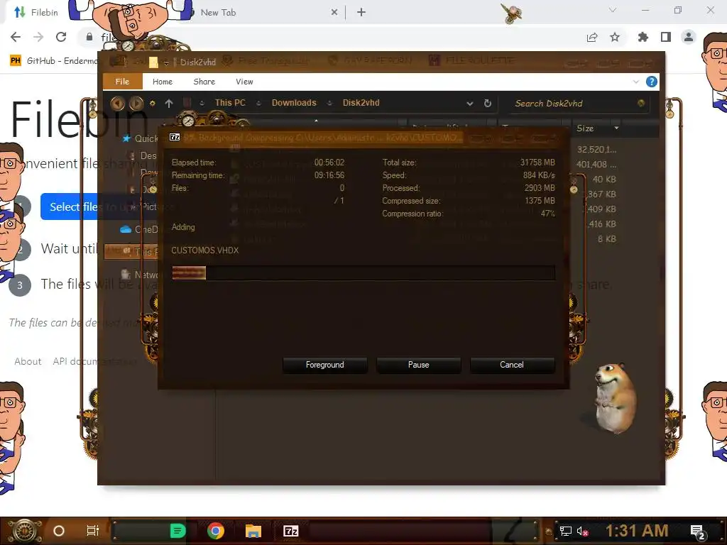Click the 7-Zip compression progress bar

363,273
